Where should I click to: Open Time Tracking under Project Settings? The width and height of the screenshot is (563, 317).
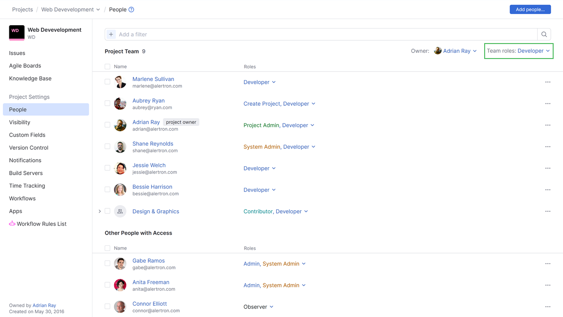coord(27,185)
